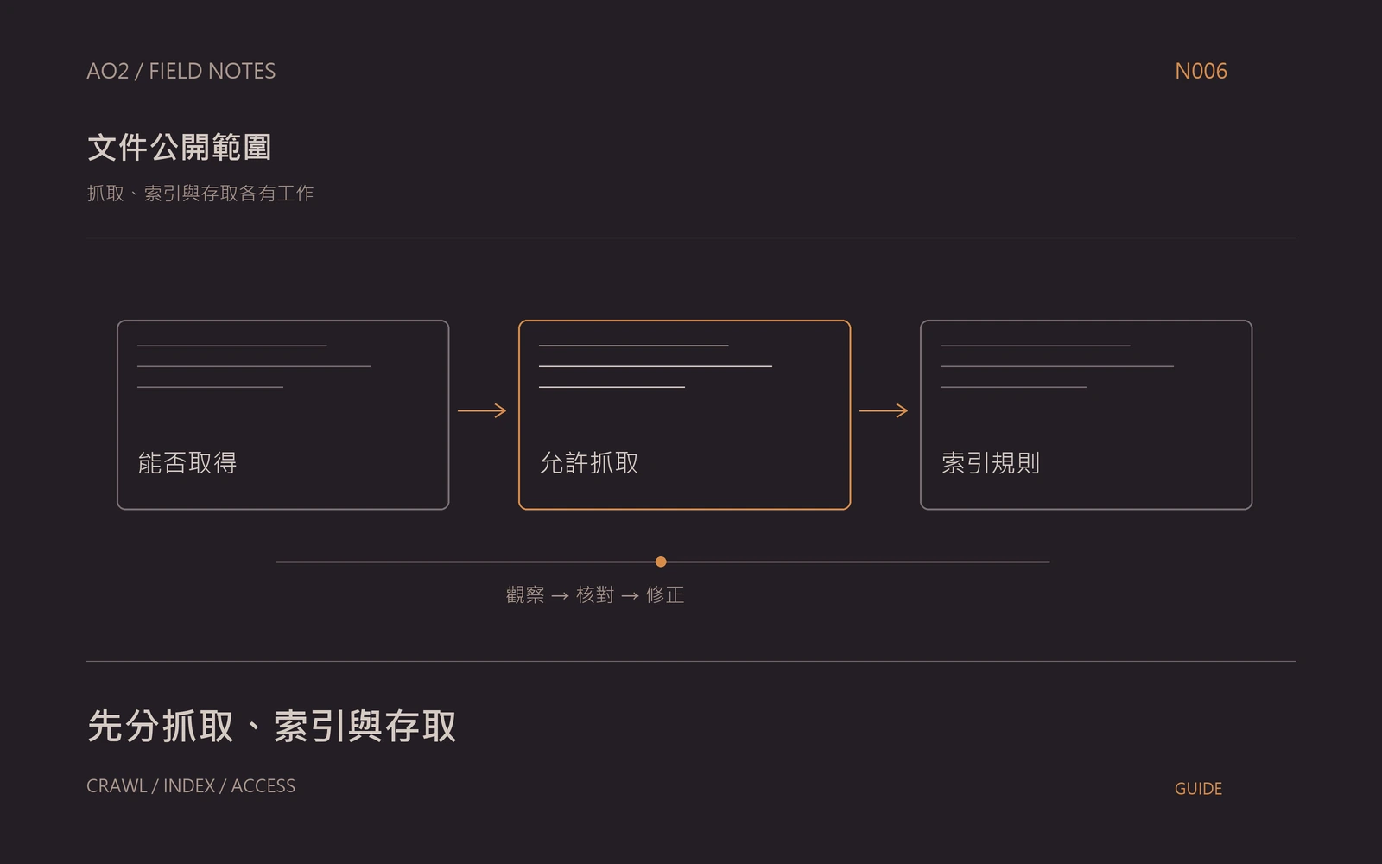Click the AO2 / FIELD NOTES header text

pyautogui.click(x=181, y=71)
